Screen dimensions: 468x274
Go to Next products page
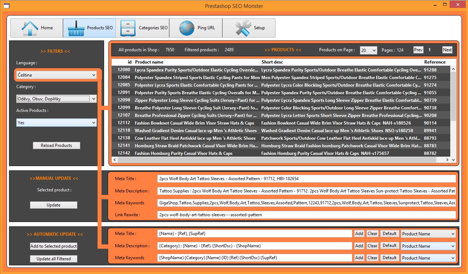(x=447, y=50)
